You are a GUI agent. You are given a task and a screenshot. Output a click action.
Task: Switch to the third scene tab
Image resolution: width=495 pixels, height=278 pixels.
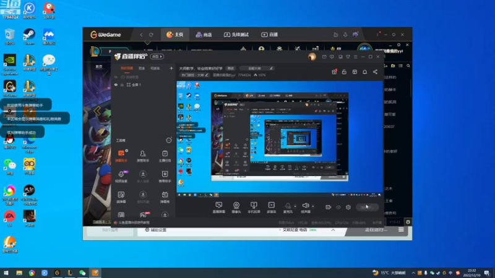click(155, 69)
